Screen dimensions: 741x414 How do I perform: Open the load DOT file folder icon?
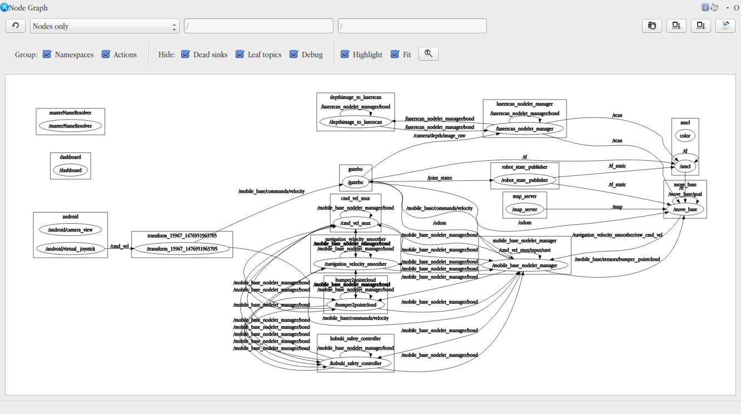pyautogui.click(x=652, y=26)
